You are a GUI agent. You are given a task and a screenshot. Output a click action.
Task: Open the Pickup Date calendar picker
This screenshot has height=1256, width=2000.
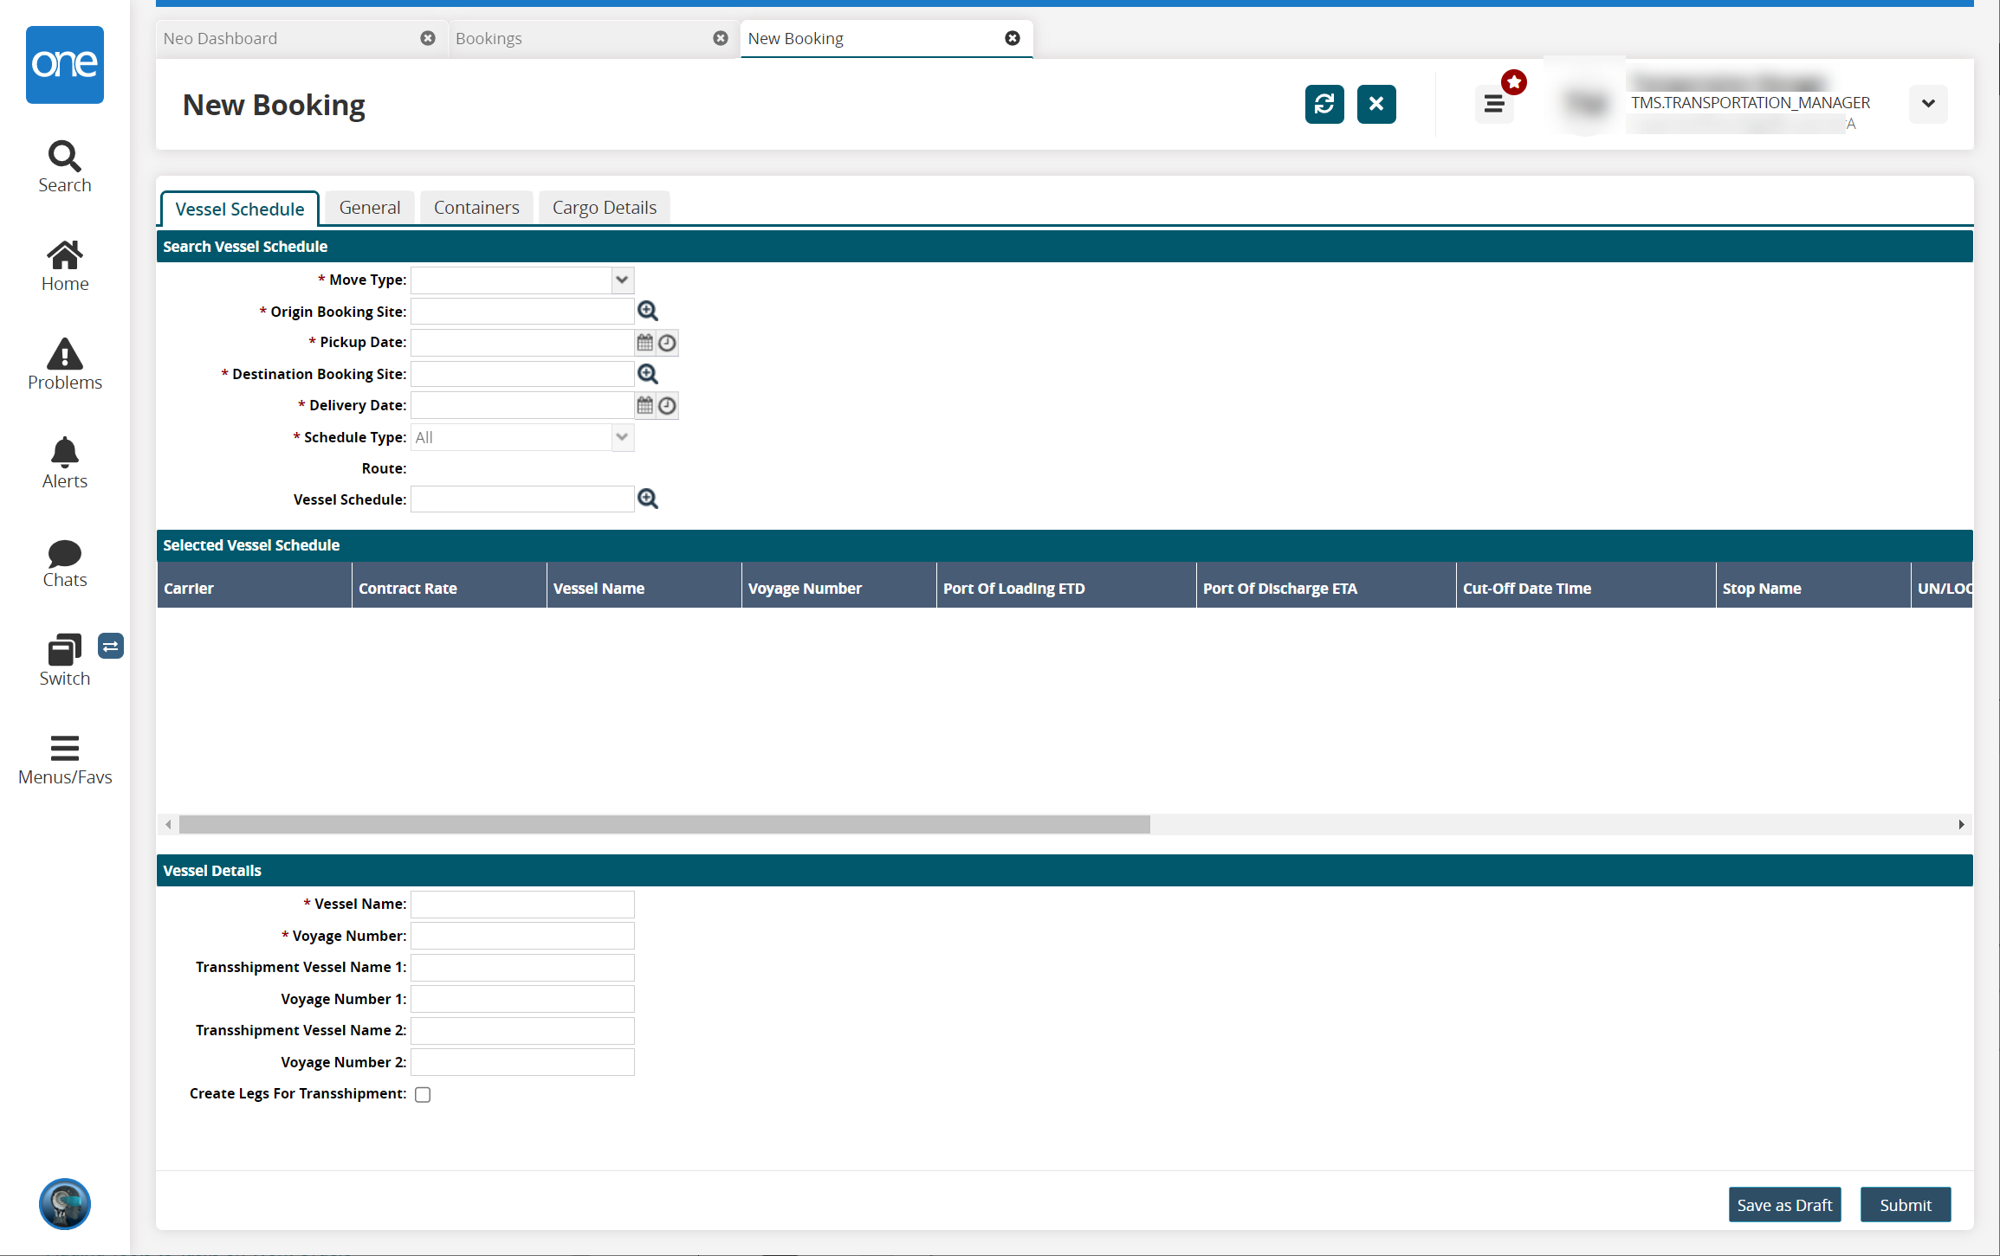[x=644, y=343]
